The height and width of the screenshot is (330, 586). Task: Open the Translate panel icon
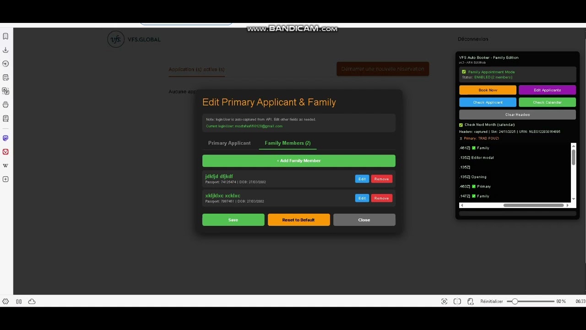[5, 91]
